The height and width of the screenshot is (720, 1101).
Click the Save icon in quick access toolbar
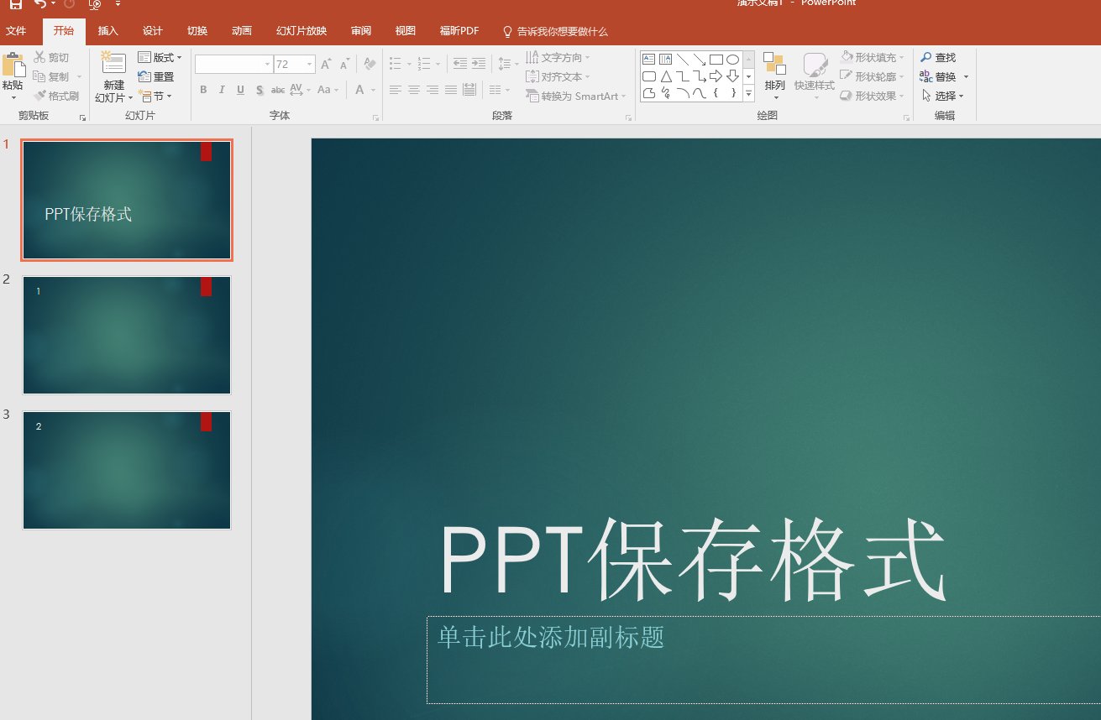[14, 4]
